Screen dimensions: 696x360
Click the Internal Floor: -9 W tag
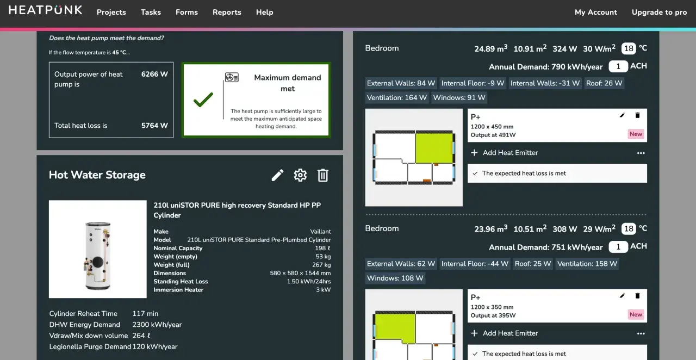[473, 83]
